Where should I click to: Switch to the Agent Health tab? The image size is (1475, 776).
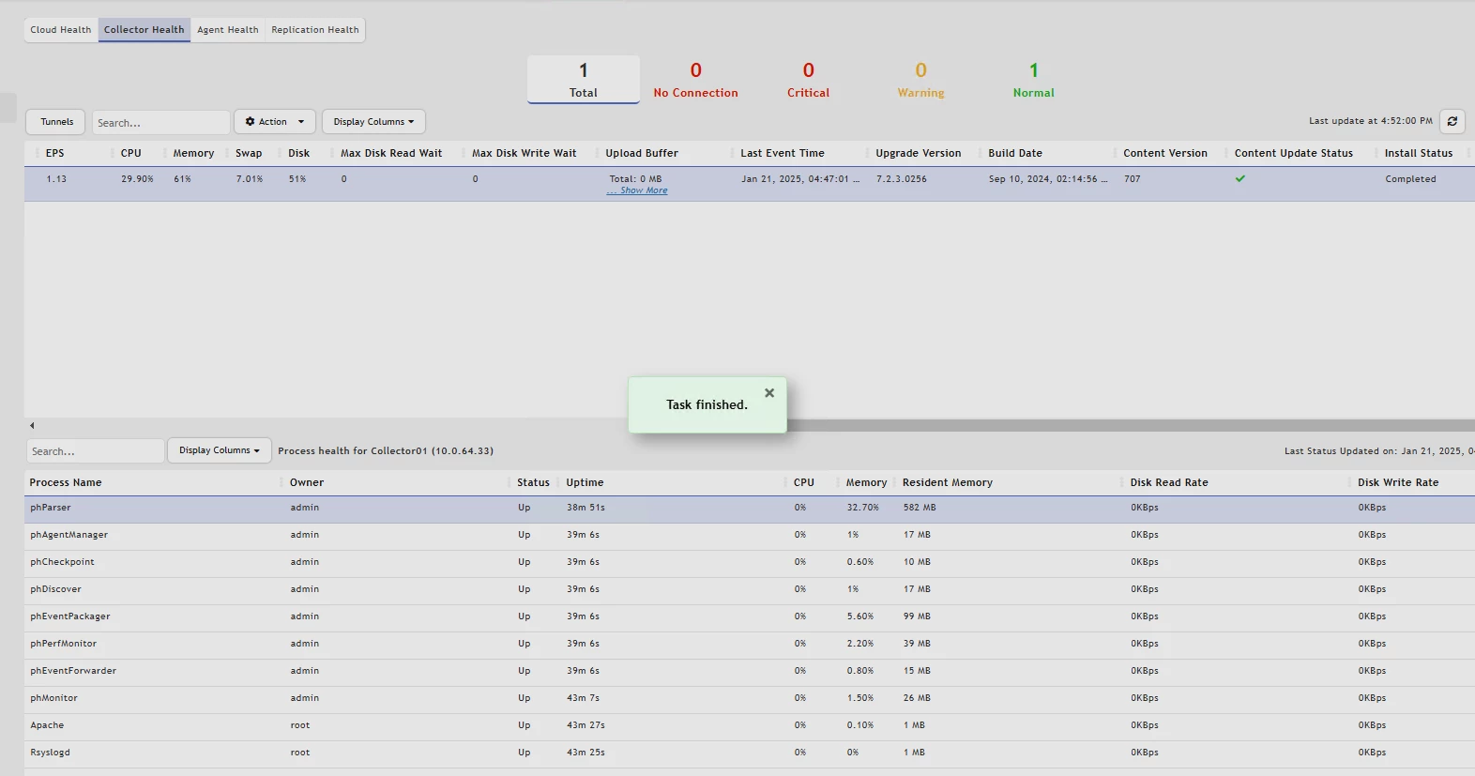(x=228, y=30)
